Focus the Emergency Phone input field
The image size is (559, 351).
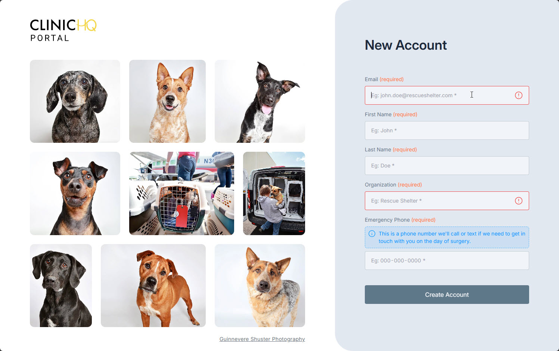point(447,261)
